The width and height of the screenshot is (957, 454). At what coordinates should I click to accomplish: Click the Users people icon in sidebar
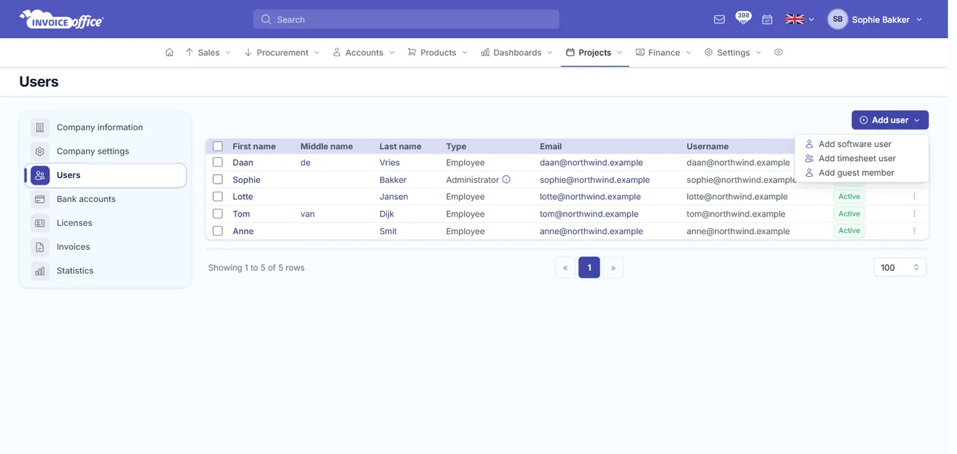[40, 175]
